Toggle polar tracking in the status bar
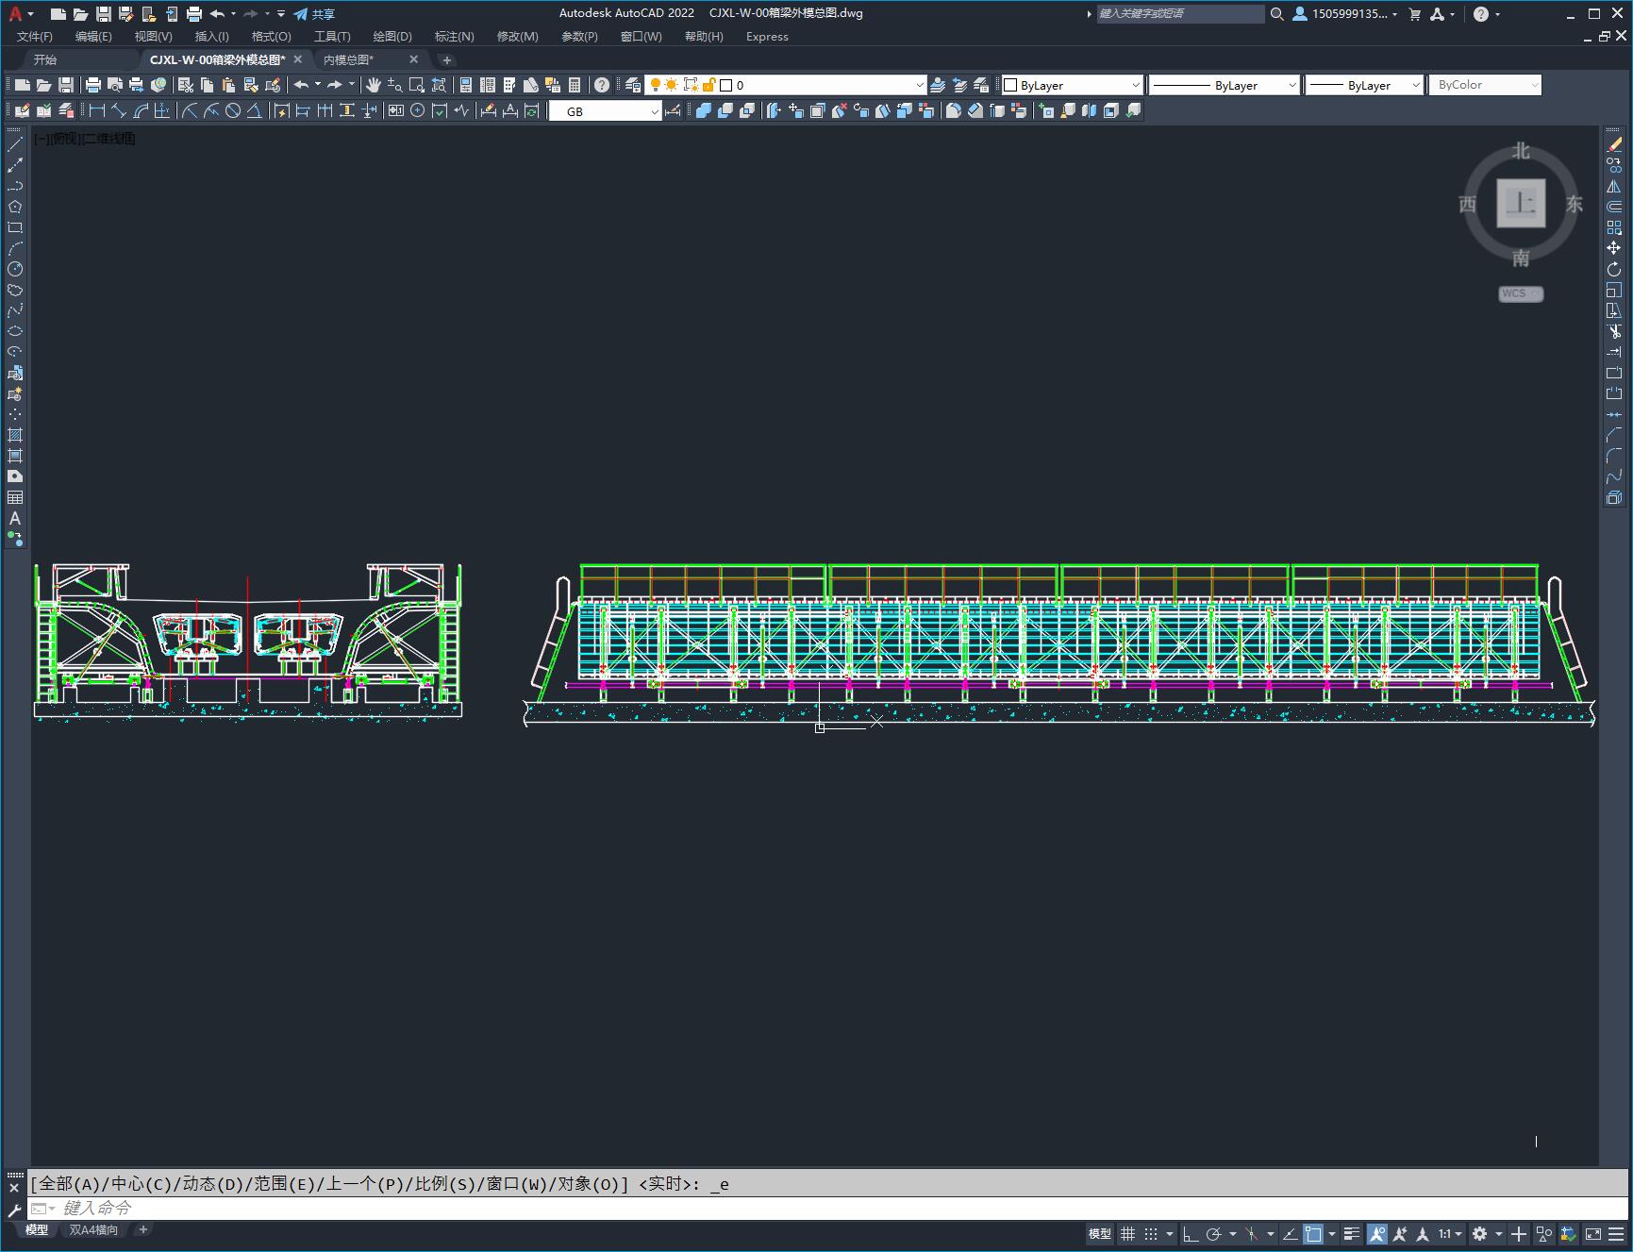Screen dimensions: 1633x1252 (x=1214, y=1234)
